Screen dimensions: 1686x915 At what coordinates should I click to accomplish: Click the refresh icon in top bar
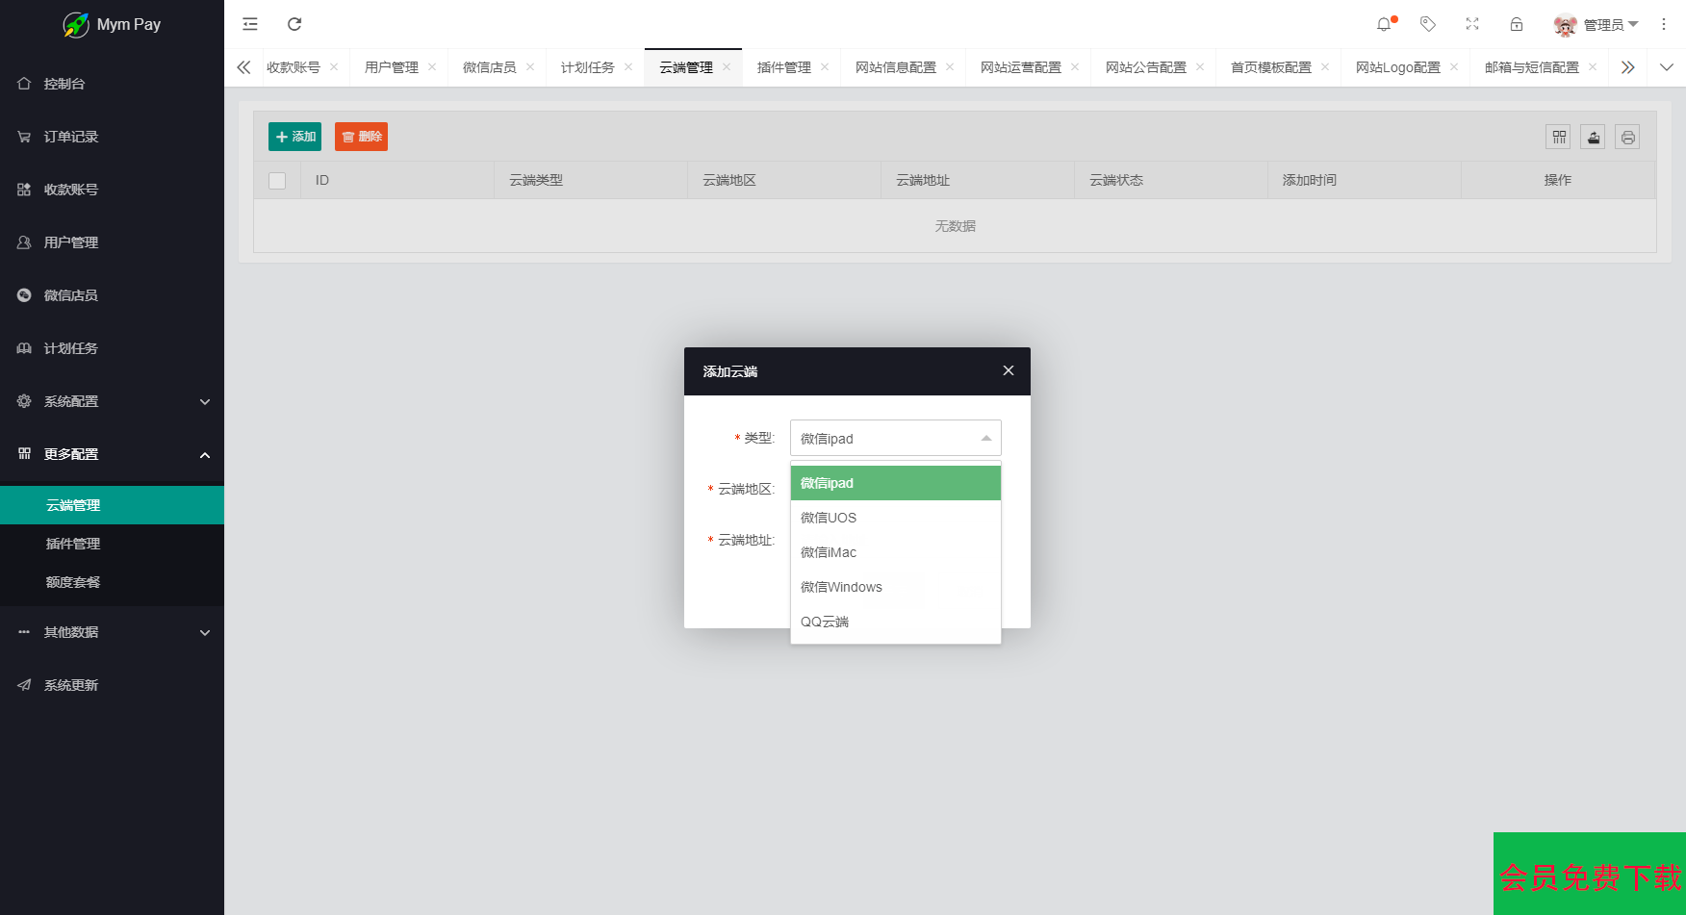coord(294,24)
